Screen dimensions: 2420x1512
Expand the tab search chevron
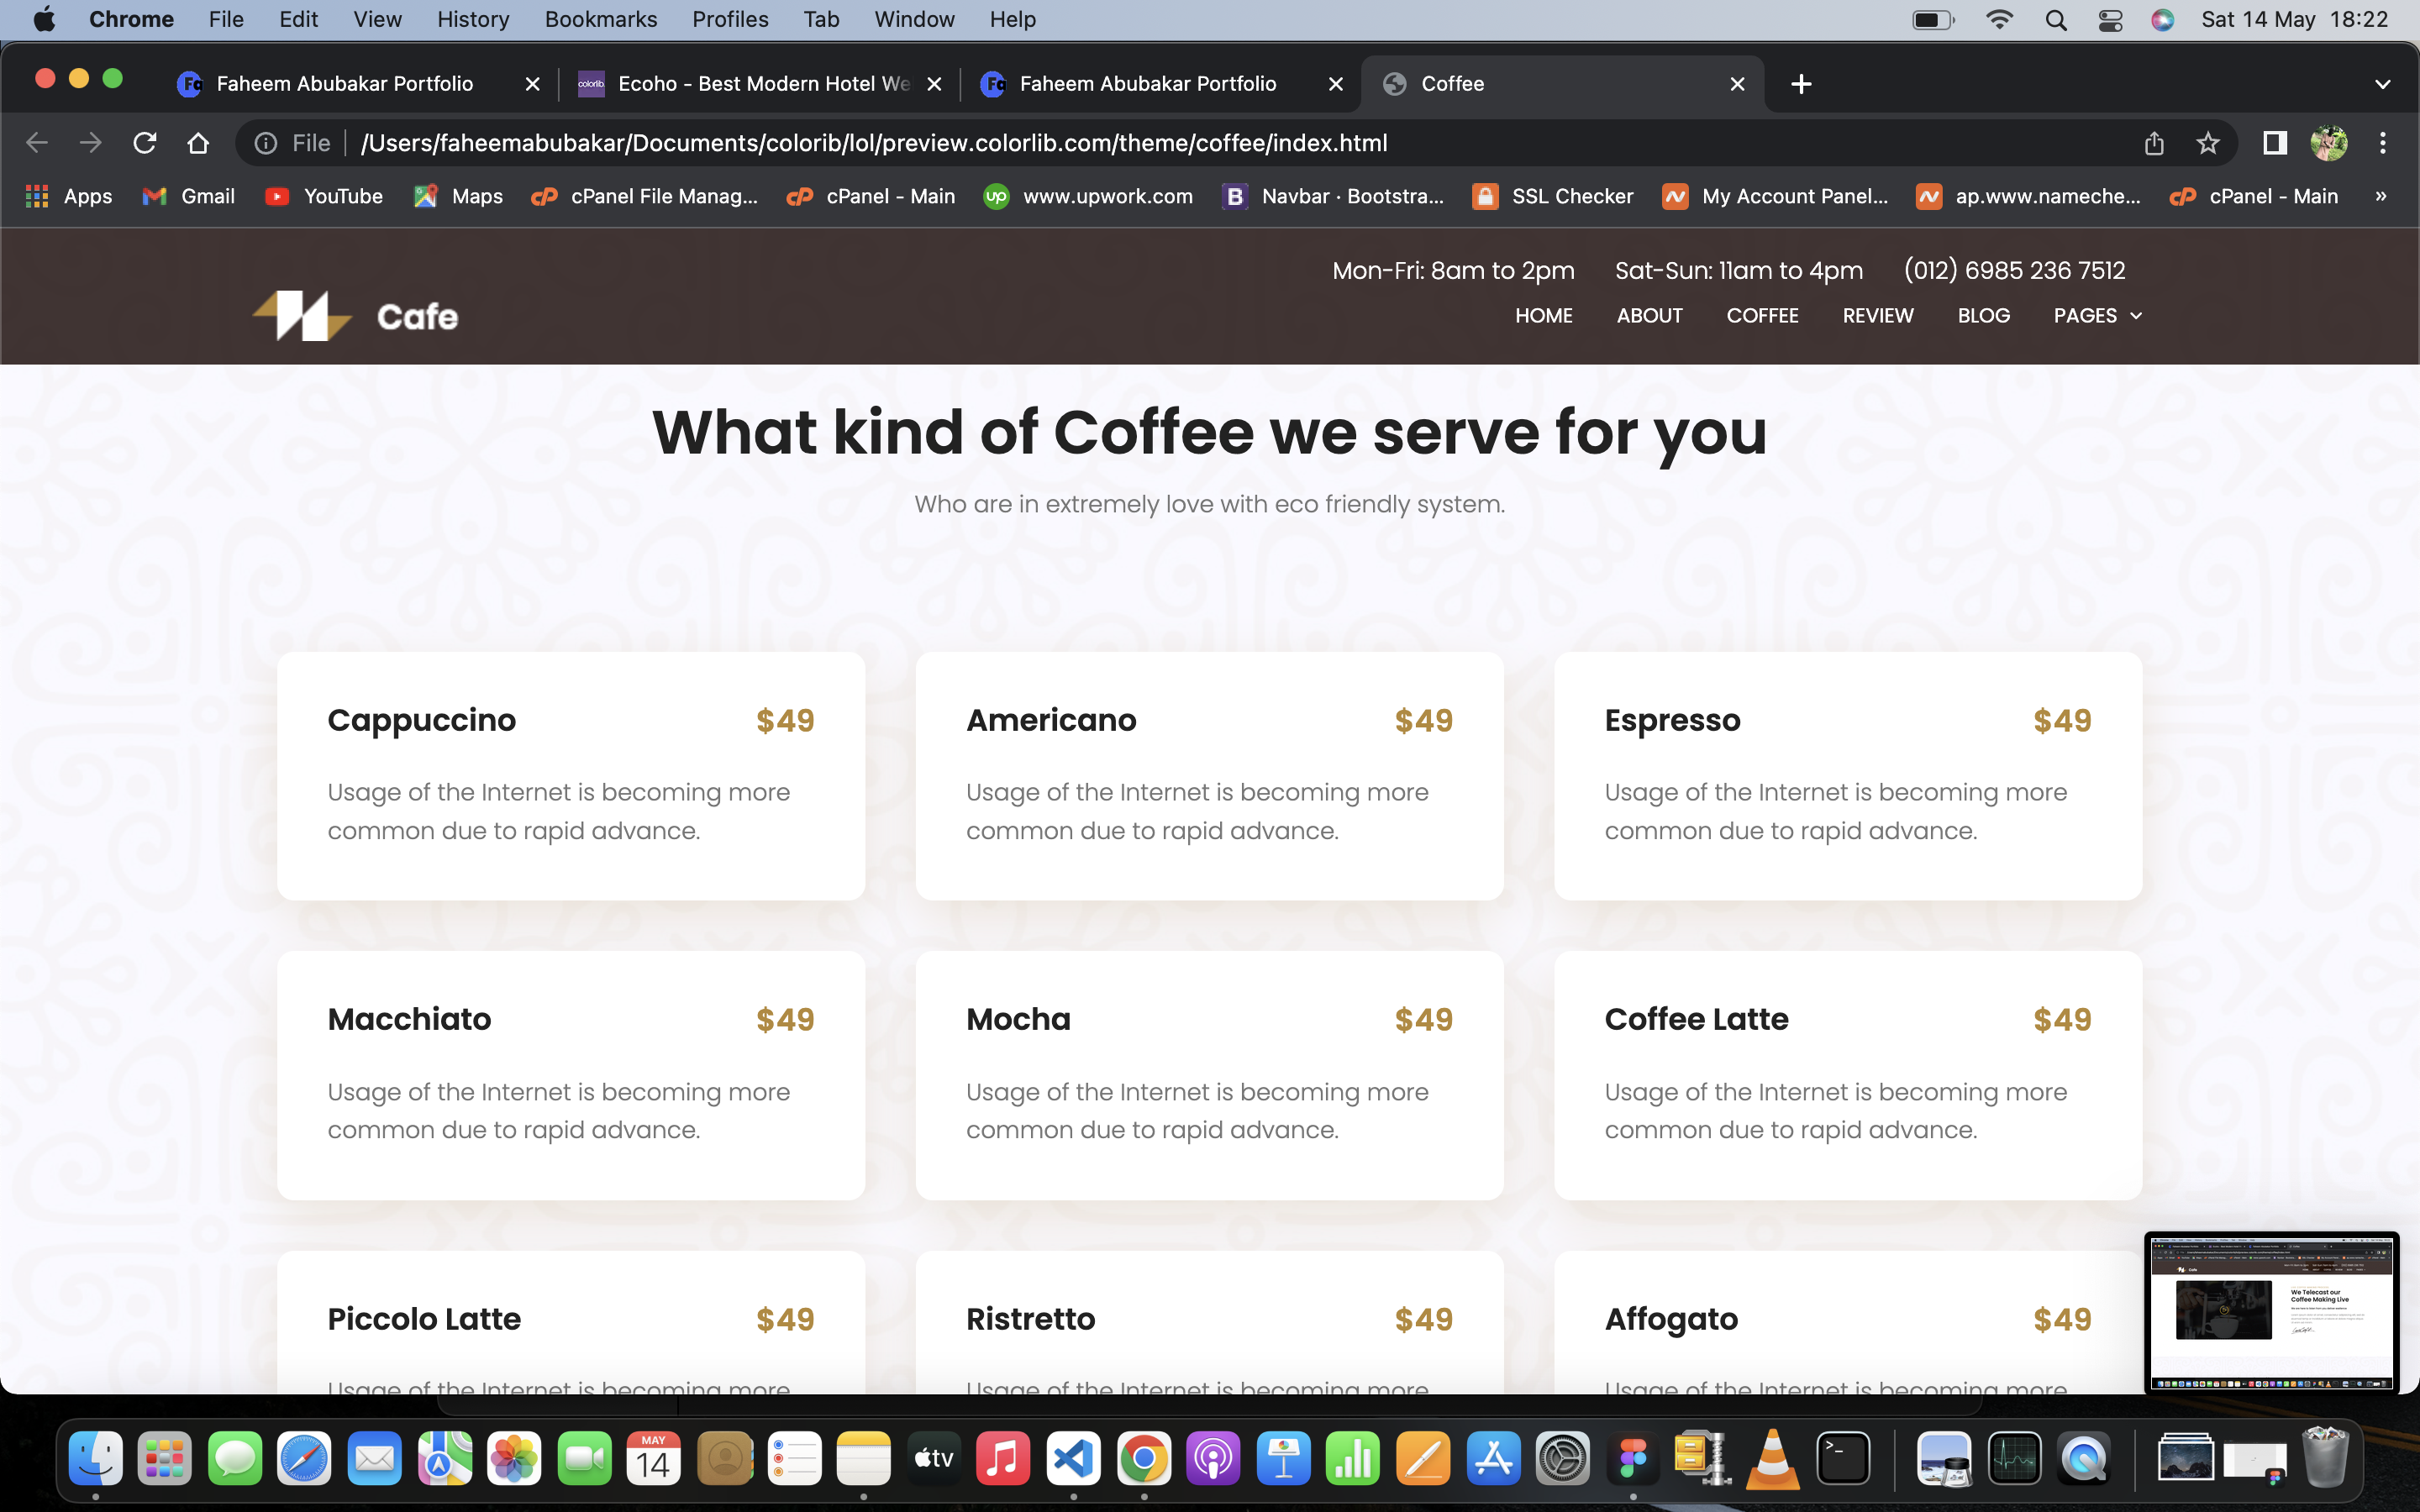click(x=2383, y=84)
